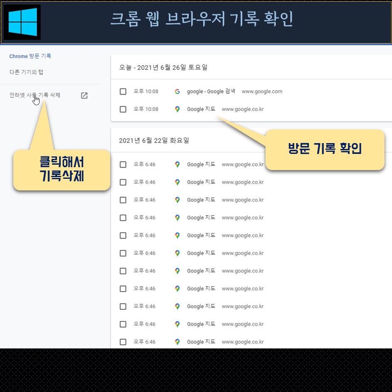The width and height of the screenshot is (392, 392).
Task: Click the external-link icon beside 인터넷 사용 기록 삭제
Action: 84,95
